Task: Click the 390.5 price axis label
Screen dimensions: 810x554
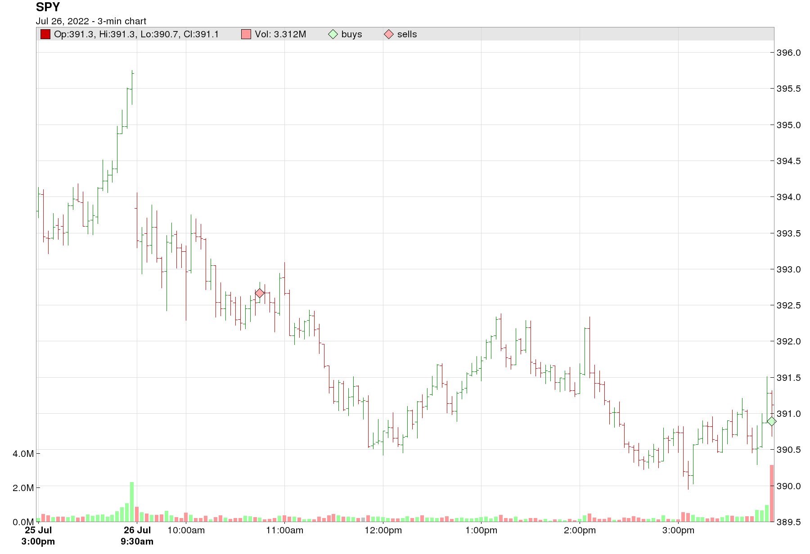Action: coord(789,450)
